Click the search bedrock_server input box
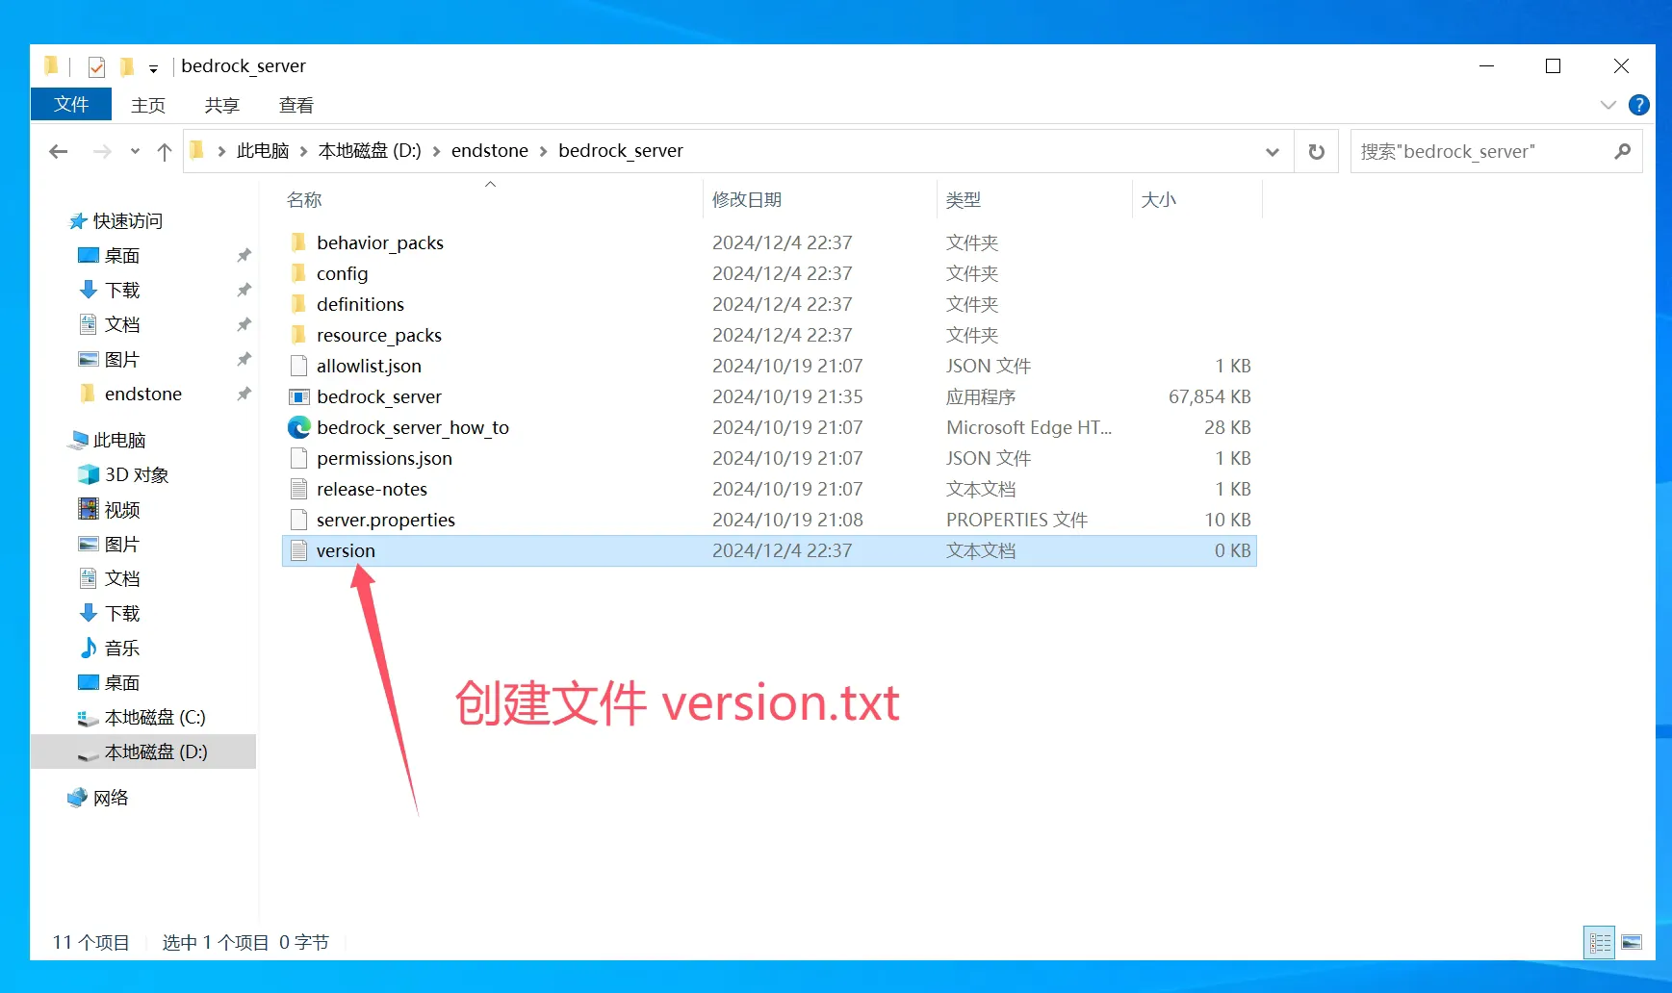 [x=1480, y=151]
